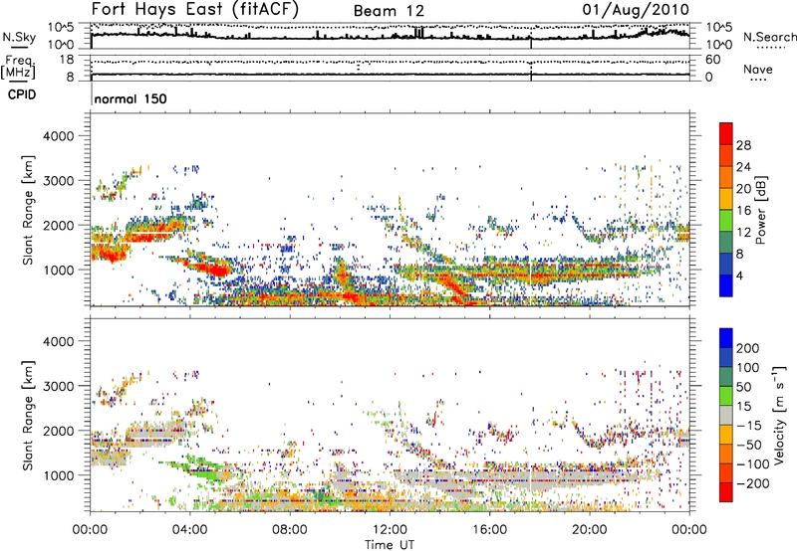This screenshot has height=551, width=797.
Task: Click the 'CPID' label
Action: (x=22, y=94)
